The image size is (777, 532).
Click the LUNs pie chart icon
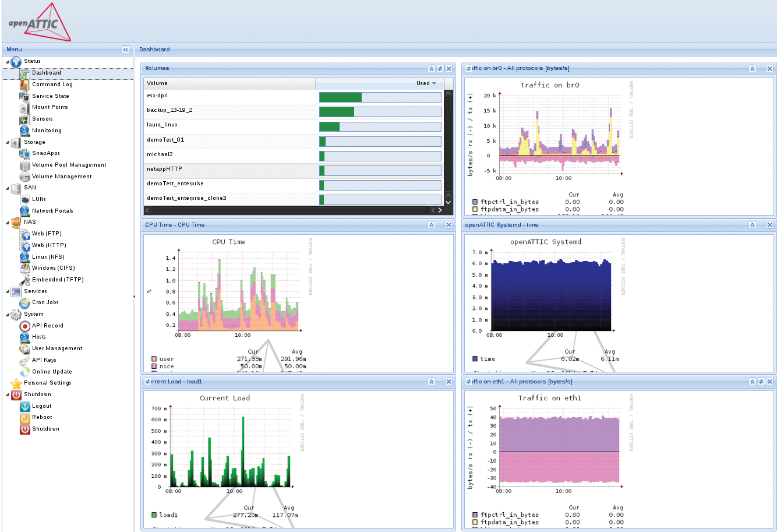pyautogui.click(x=24, y=199)
